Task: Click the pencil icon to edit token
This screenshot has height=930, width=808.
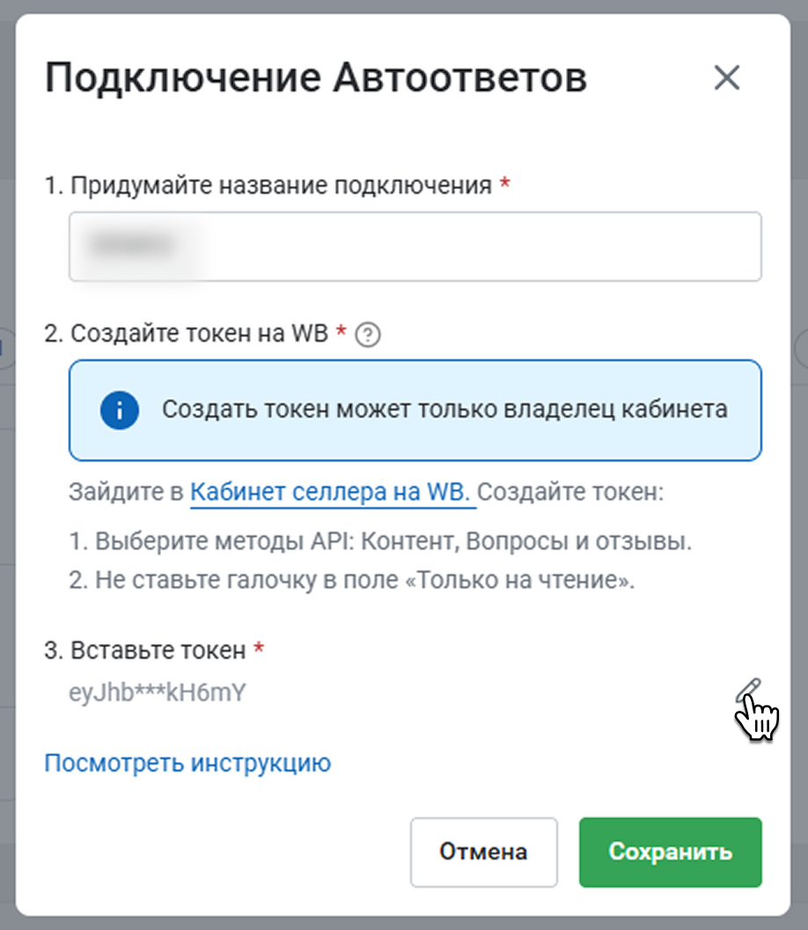Action: point(748,691)
